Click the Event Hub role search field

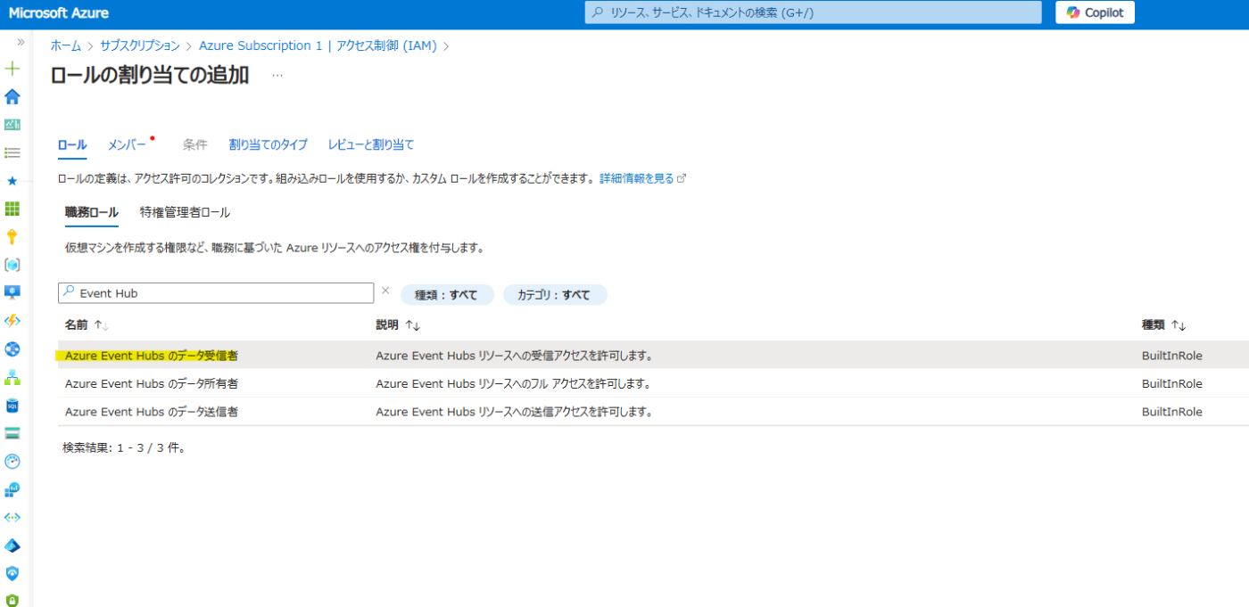[216, 293]
